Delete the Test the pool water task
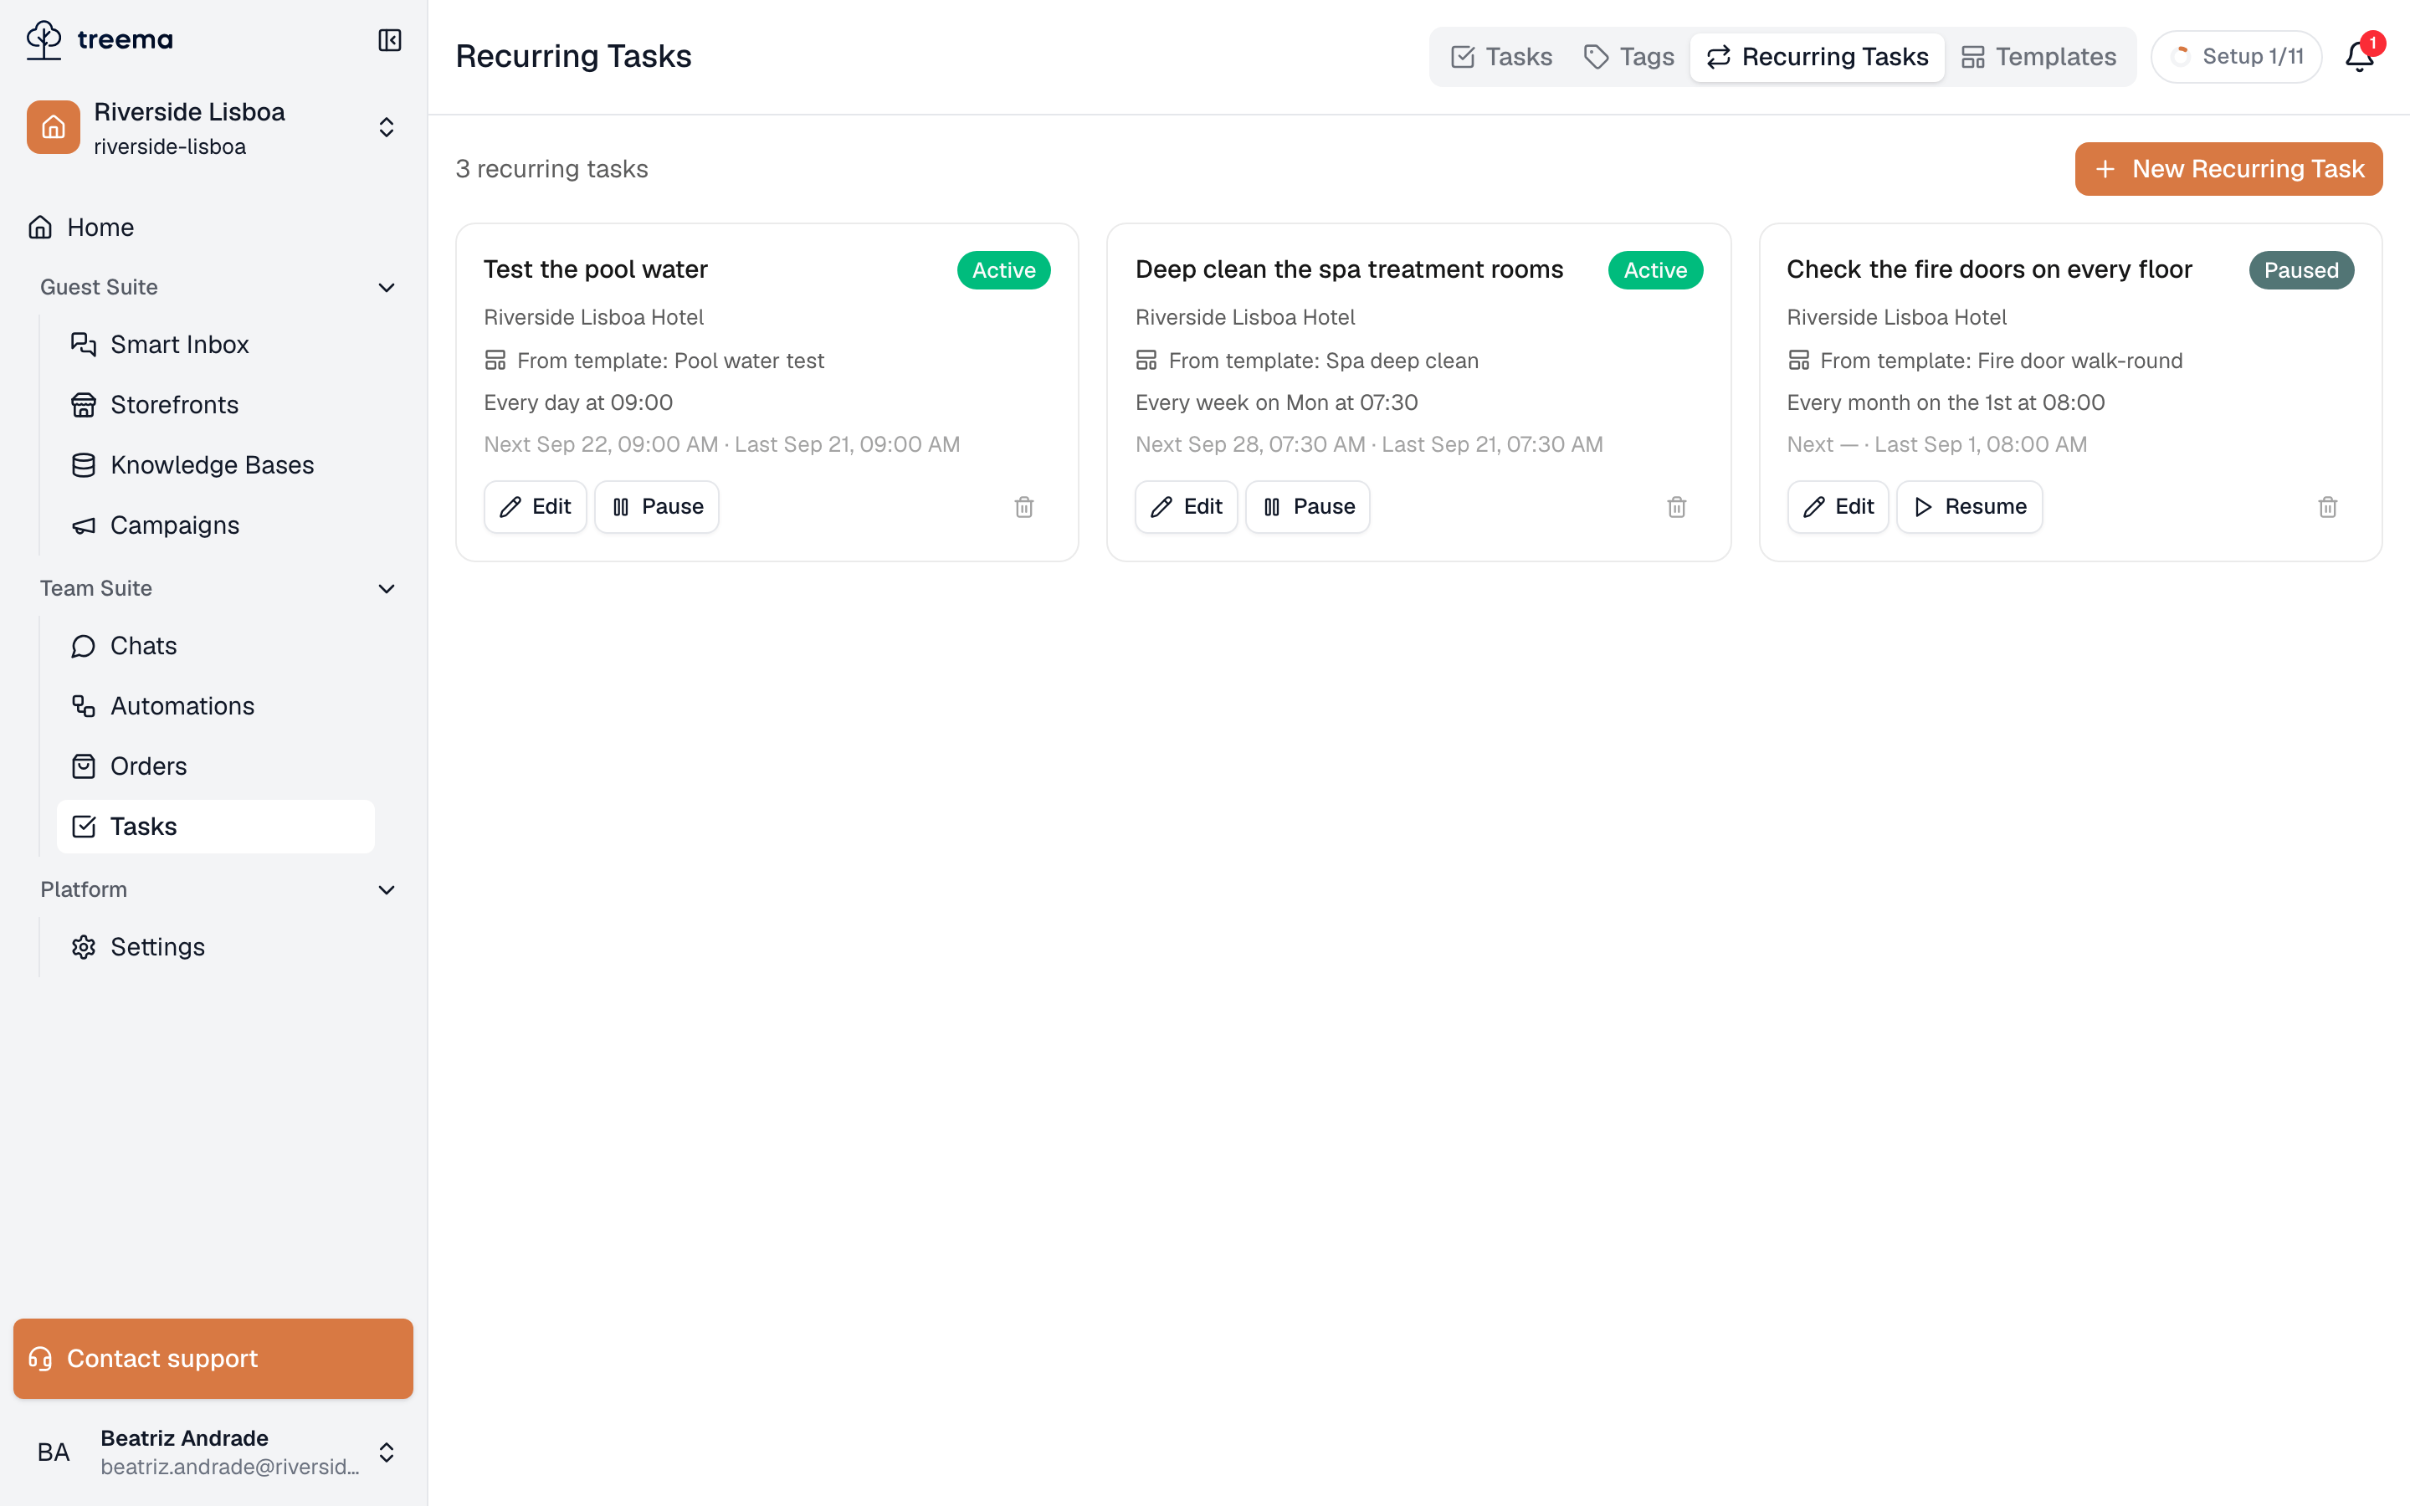The image size is (2410, 1506). pyautogui.click(x=1023, y=507)
